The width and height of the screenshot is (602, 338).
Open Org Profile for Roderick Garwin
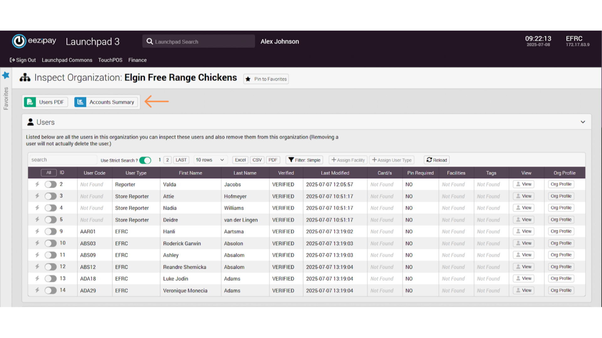click(x=561, y=243)
